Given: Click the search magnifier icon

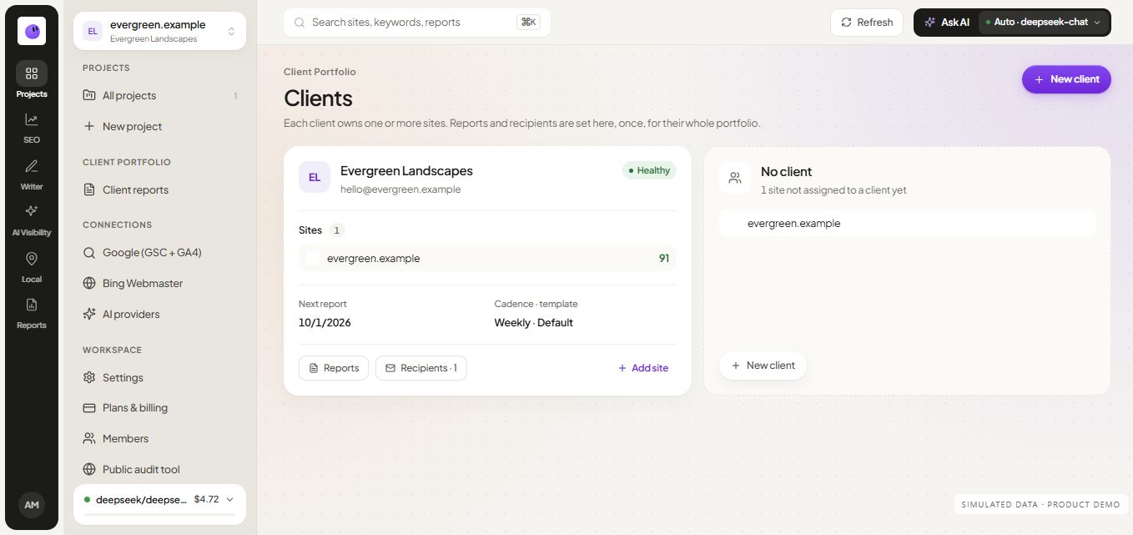Looking at the screenshot, I should coord(300,23).
